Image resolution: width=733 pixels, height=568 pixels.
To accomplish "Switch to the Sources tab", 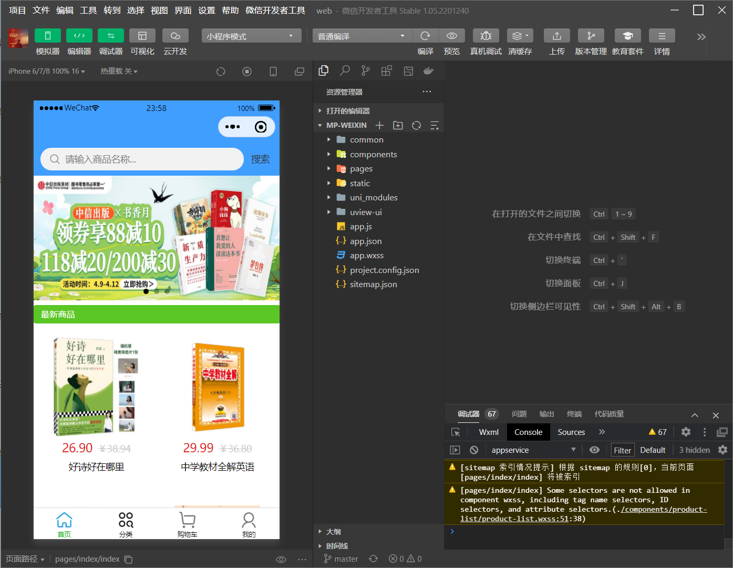I will point(571,432).
